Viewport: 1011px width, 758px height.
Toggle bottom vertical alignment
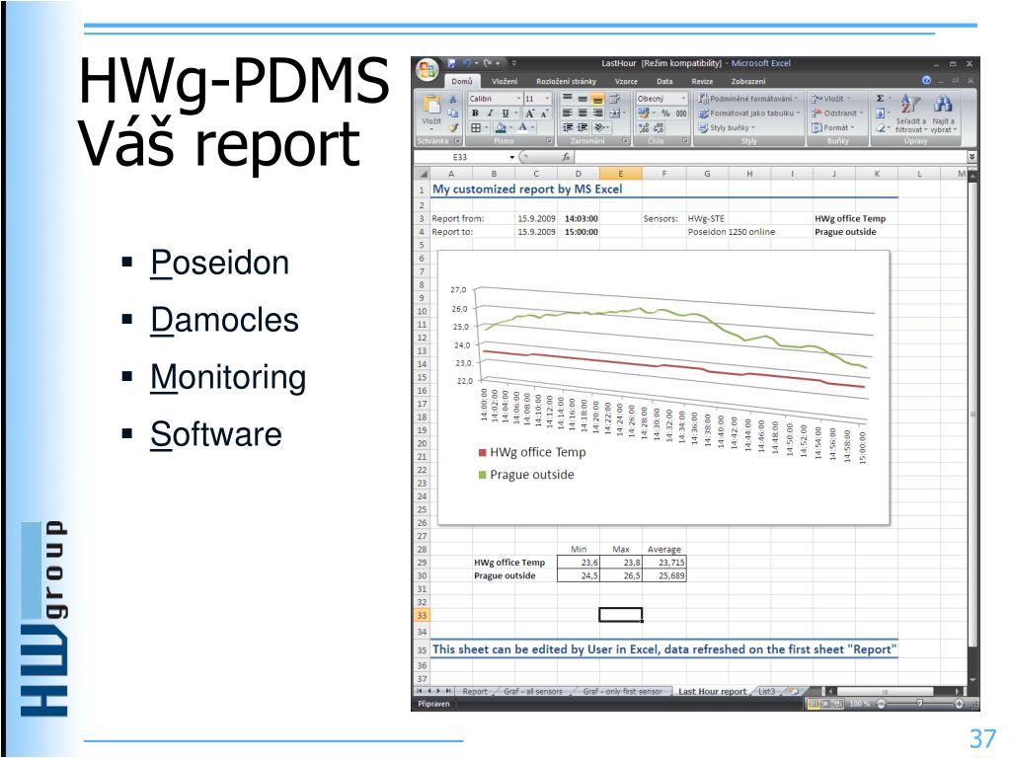[597, 99]
